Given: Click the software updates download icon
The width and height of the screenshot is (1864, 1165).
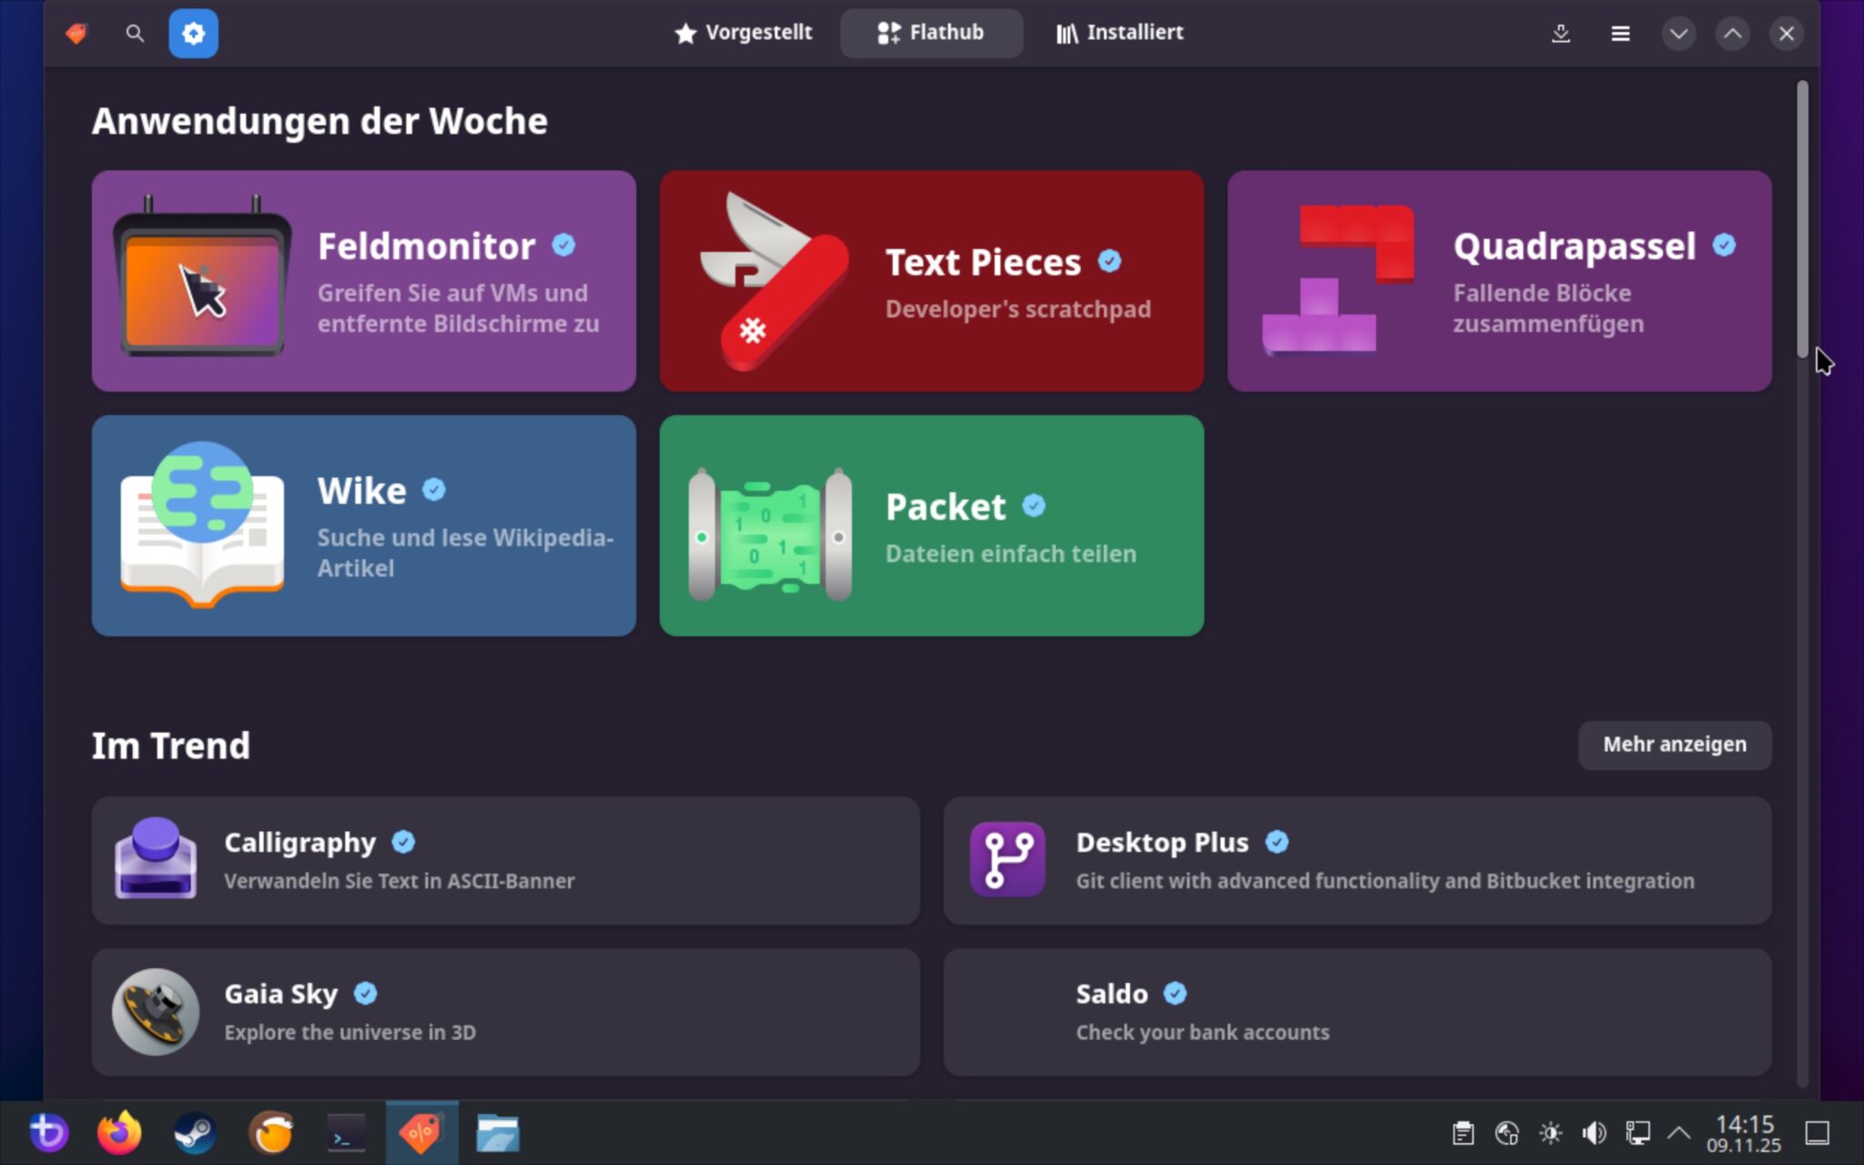Looking at the screenshot, I should click(1562, 33).
